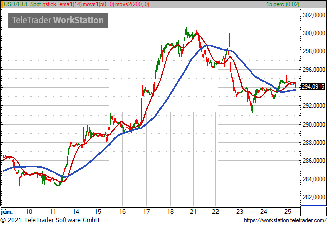
Task: Click date 10 on the time axis
Action: click(29, 212)
